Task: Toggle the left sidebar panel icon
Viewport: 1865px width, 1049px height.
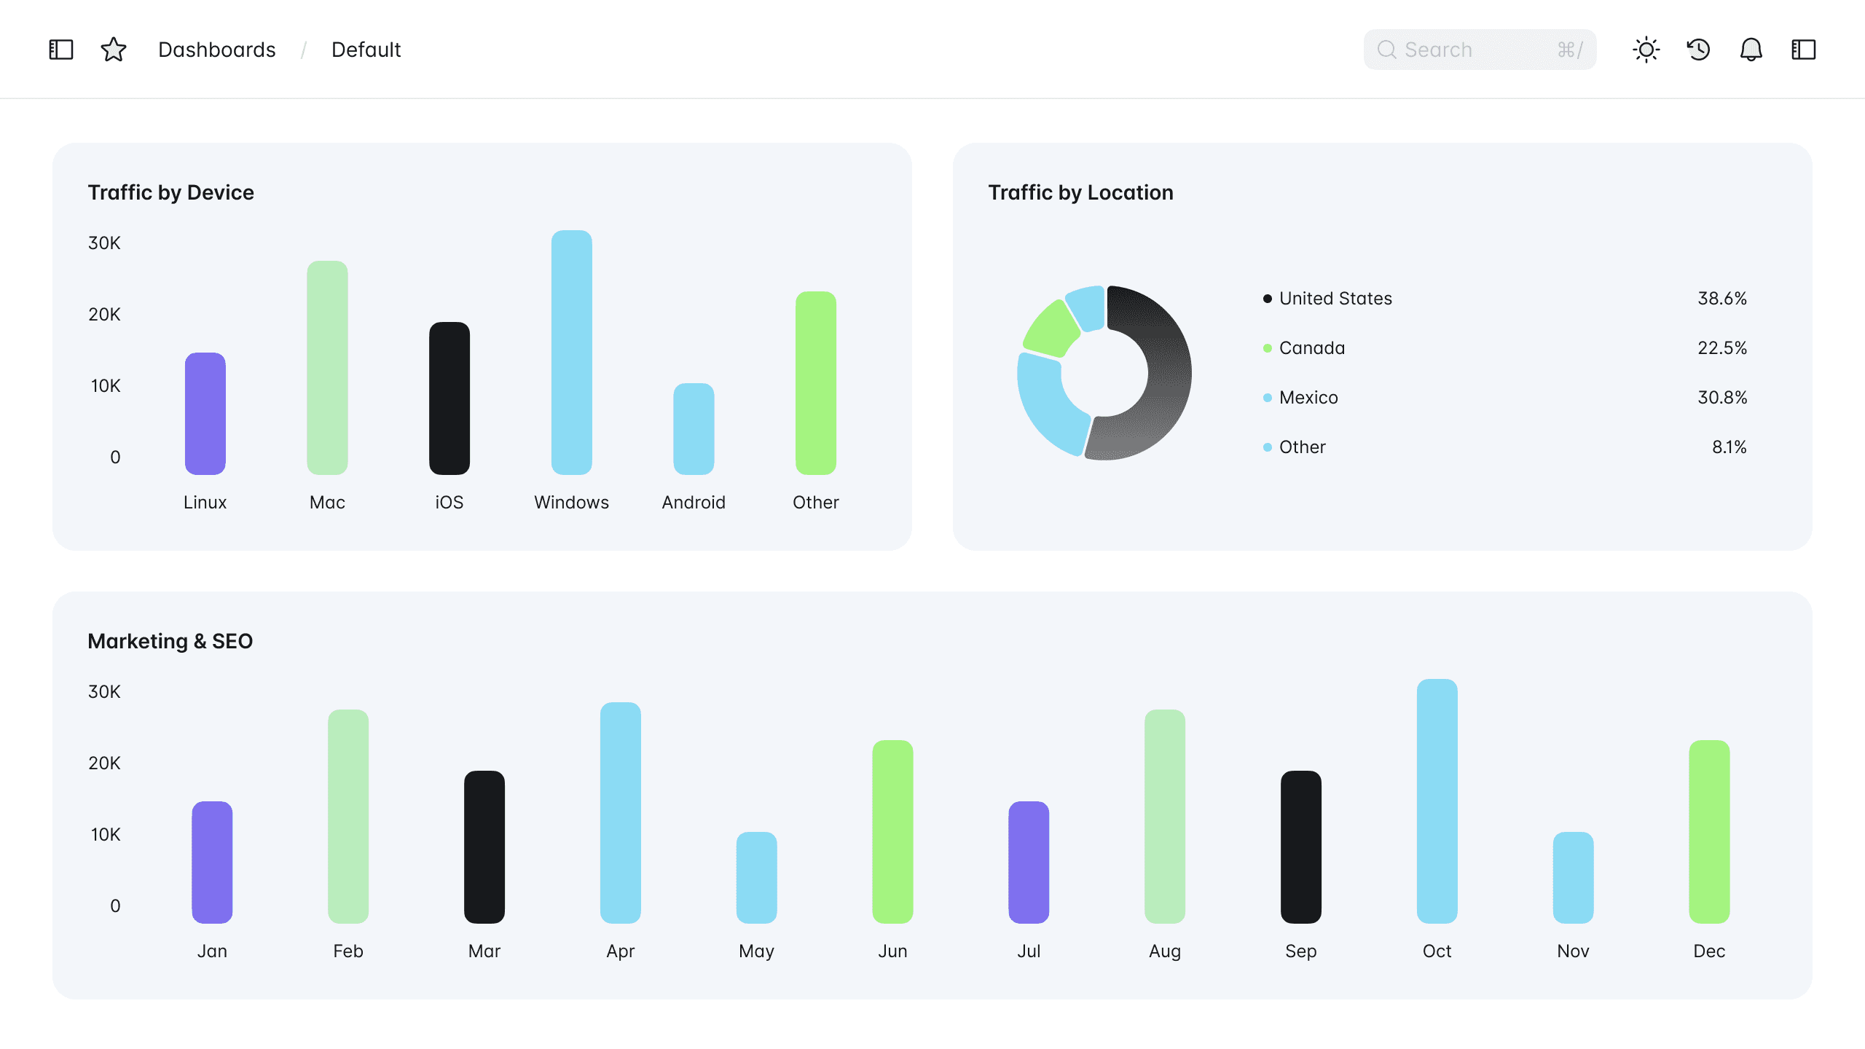Action: [x=61, y=50]
